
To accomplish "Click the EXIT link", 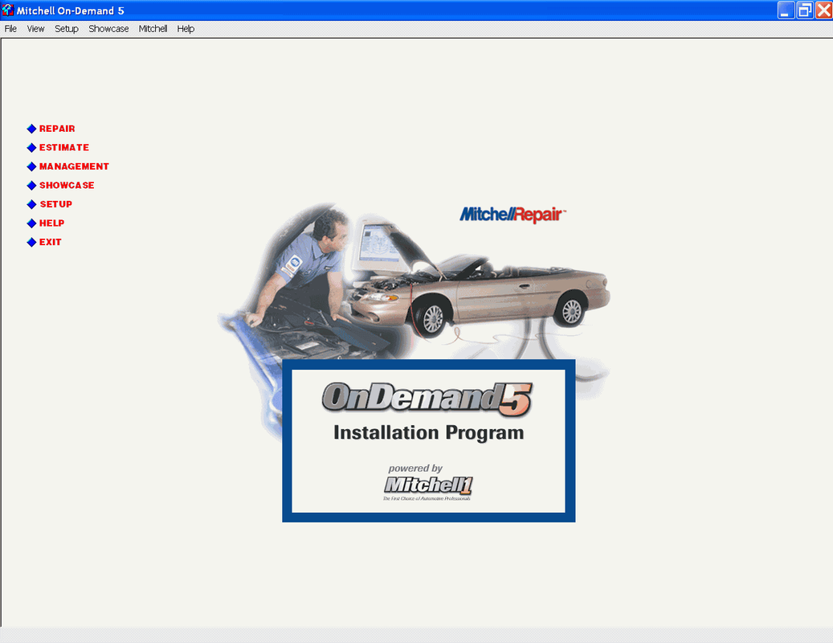I will point(50,242).
